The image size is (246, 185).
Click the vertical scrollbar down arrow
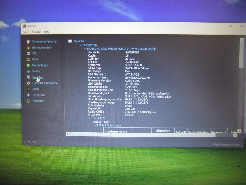coord(239,131)
